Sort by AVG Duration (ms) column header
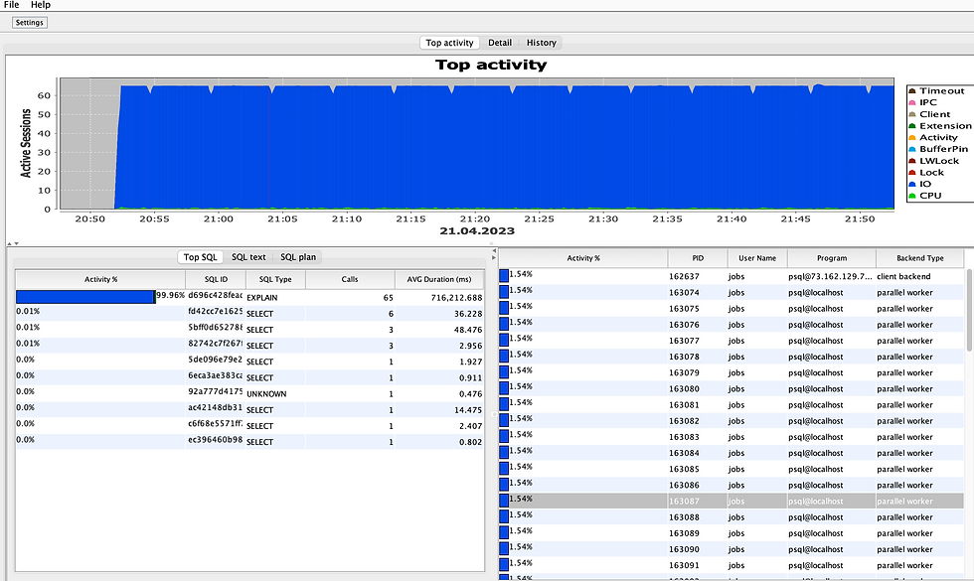This screenshot has height=581, width=974. coord(438,279)
